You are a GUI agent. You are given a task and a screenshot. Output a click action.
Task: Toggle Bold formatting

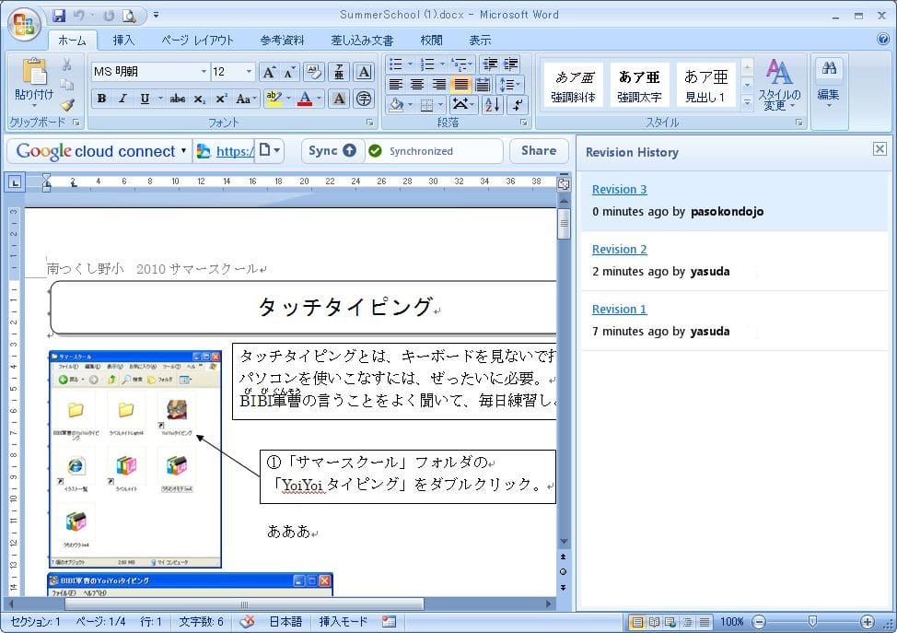pos(101,99)
